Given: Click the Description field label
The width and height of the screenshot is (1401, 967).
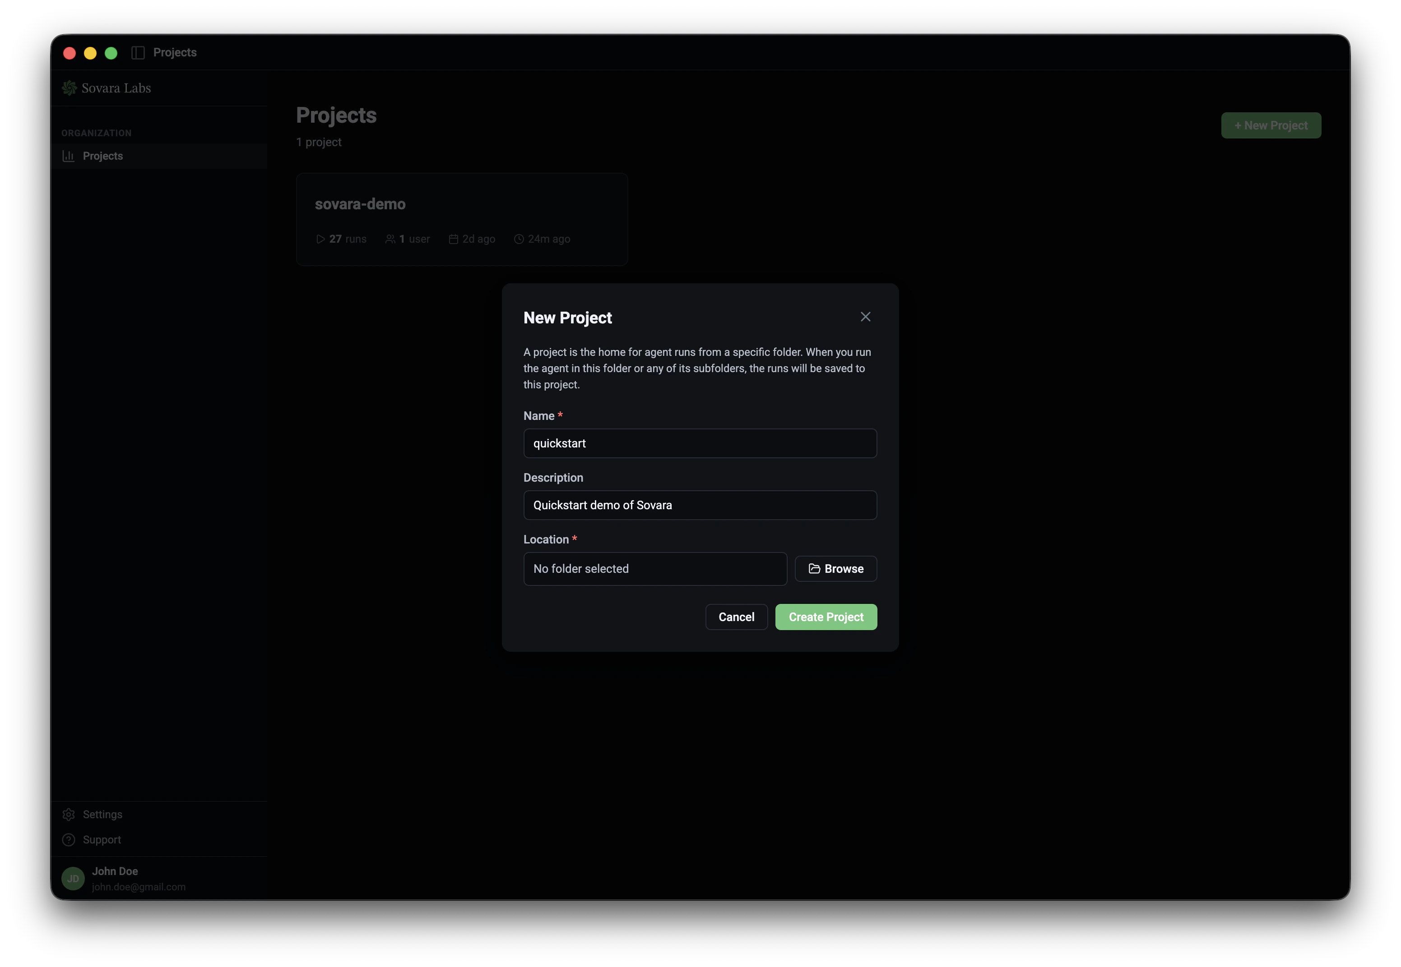Looking at the screenshot, I should click(x=553, y=478).
